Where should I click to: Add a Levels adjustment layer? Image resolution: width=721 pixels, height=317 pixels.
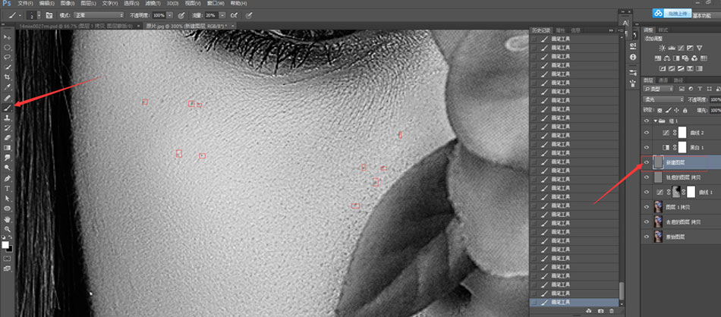(672, 48)
